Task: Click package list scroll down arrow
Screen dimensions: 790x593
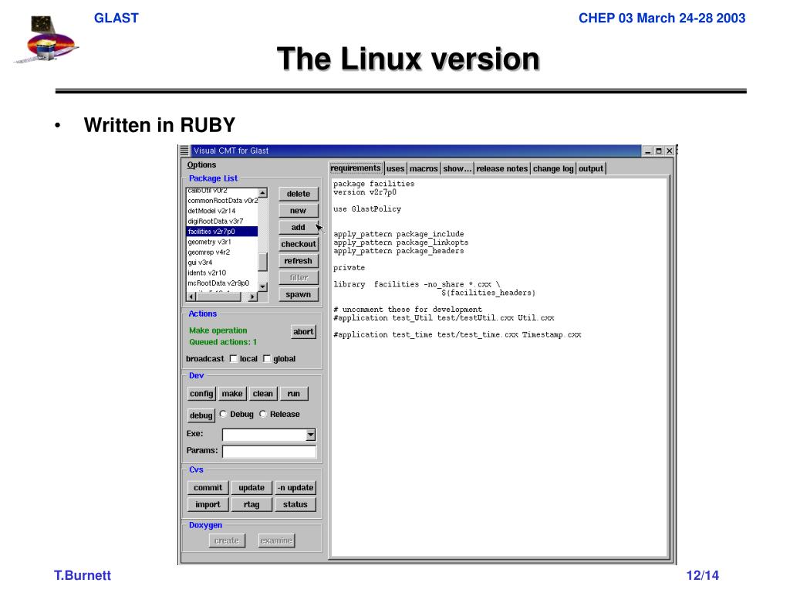Action: click(262, 287)
